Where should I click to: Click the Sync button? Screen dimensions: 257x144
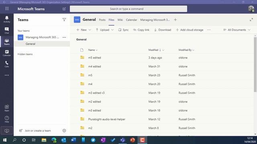[x=123, y=30]
